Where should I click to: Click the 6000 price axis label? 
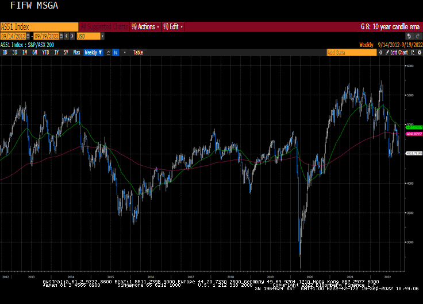tap(410, 66)
